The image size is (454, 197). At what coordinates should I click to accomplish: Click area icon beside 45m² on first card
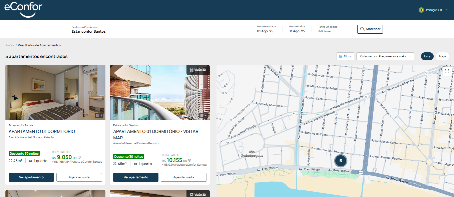click(x=11, y=161)
